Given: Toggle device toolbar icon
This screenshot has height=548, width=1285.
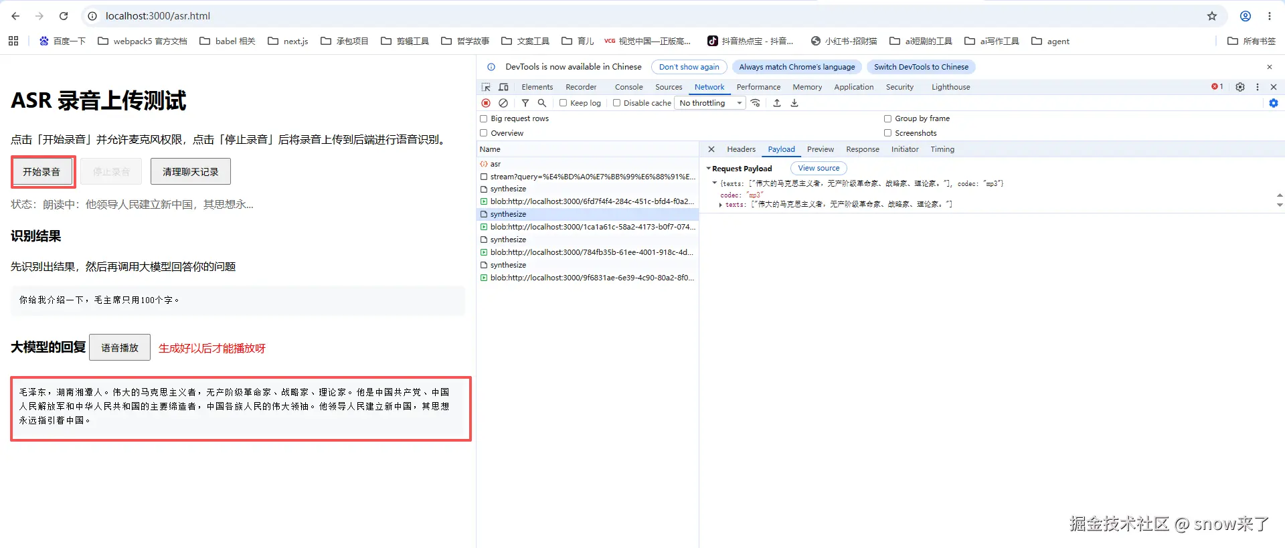Looking at the screenshot, I should [504, 87].
